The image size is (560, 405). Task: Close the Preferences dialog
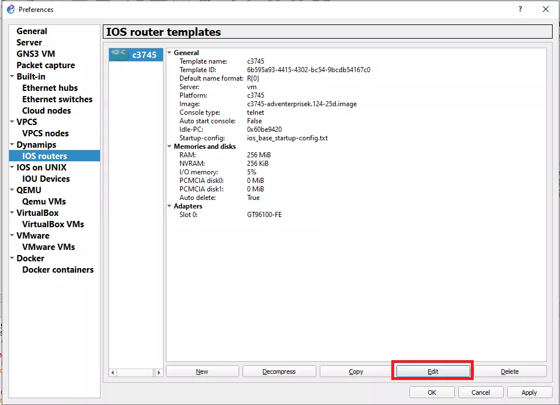coord(546,9)
